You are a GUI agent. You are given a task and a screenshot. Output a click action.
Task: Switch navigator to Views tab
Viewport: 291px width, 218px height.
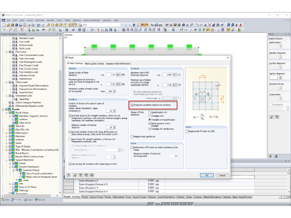click(28, 200)
